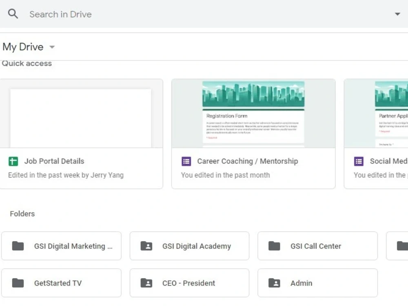408x306 pixels.
Task: Click the purple Forms icon for Career Coaching
Action: [186, 161]
